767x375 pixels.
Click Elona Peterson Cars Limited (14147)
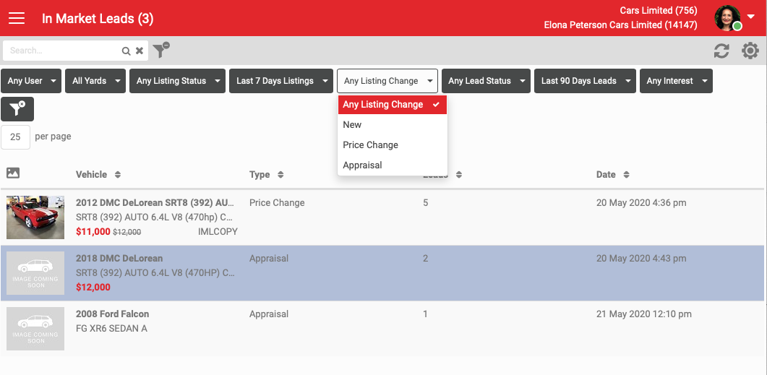(x=621, y=25)
